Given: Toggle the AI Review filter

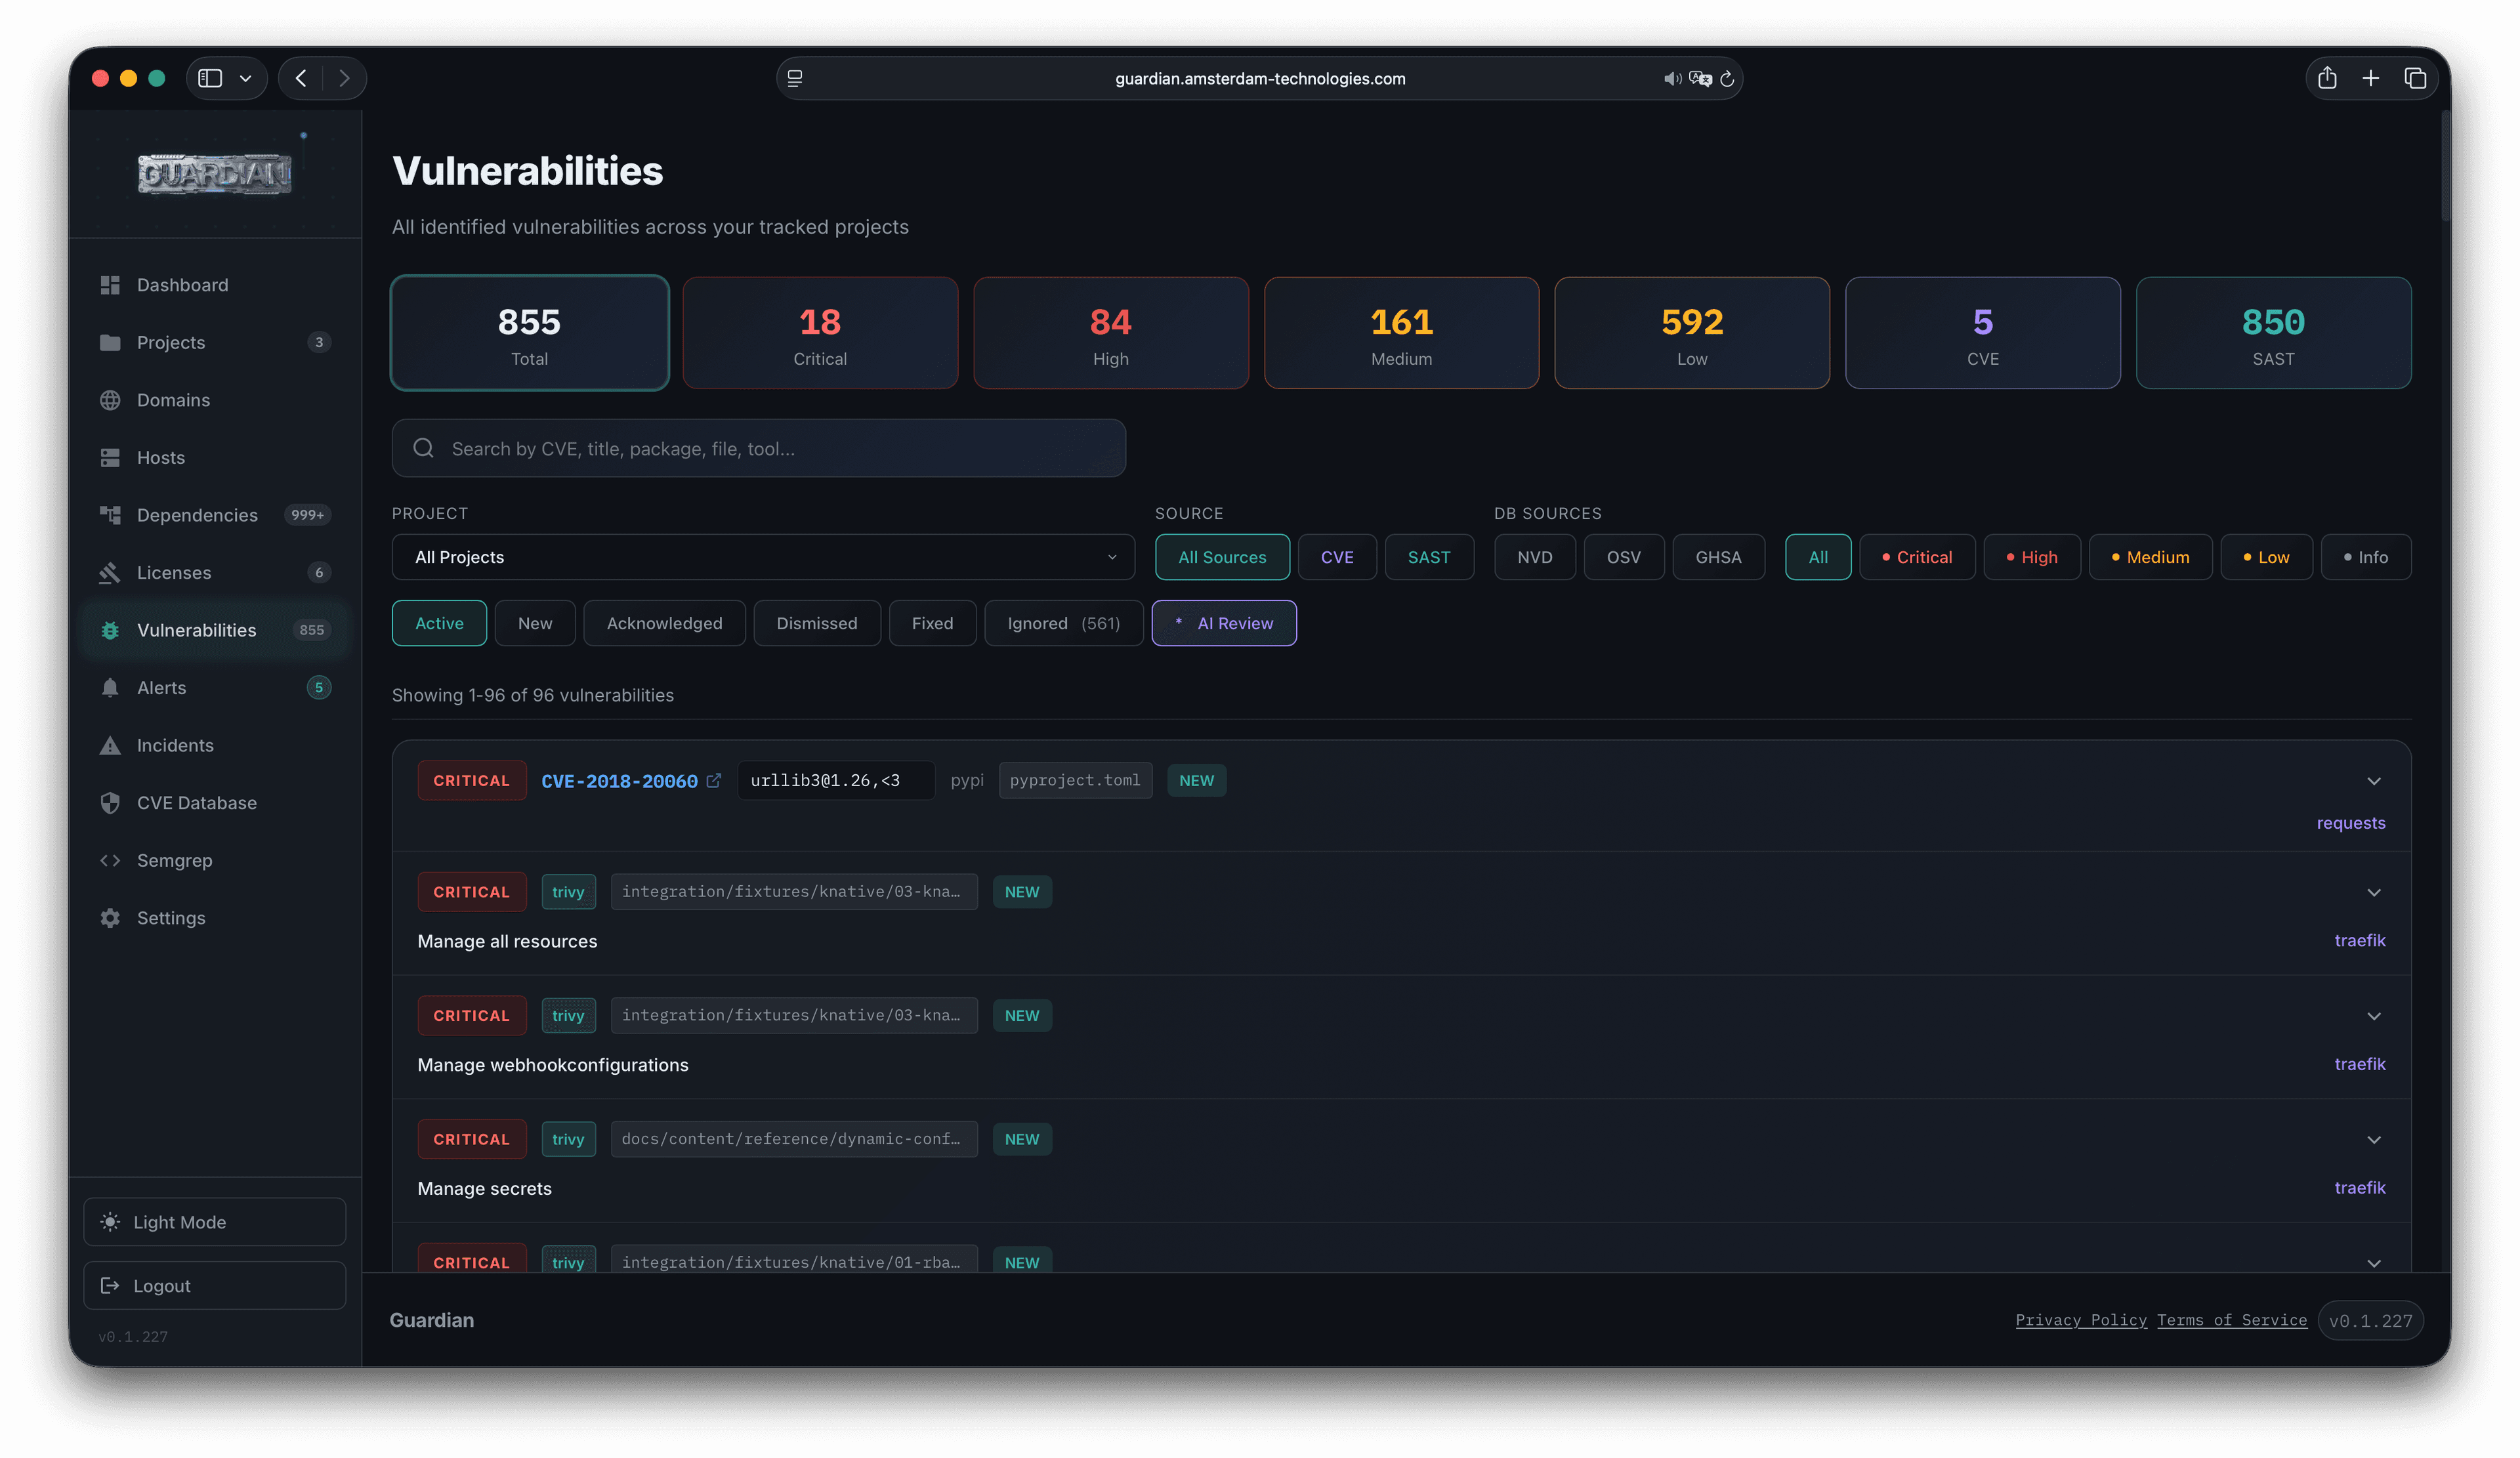Looking at the screenshot, I should [1224, 623].
